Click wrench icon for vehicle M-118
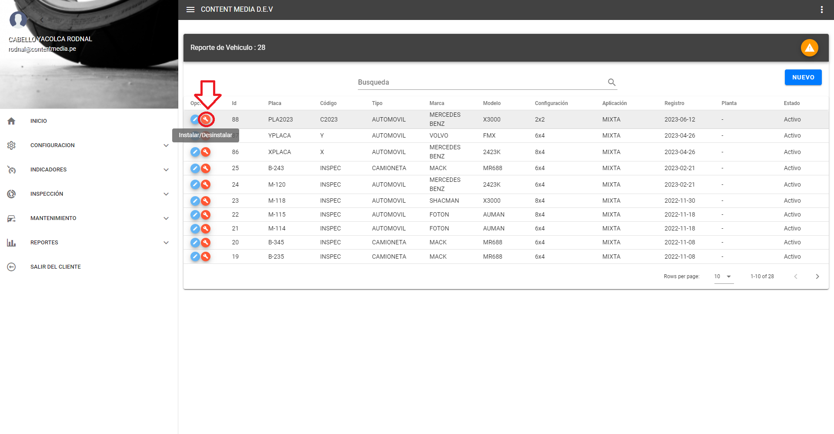Image resolution: width=834 pixels, height=434 pixels. click(206, 201)
